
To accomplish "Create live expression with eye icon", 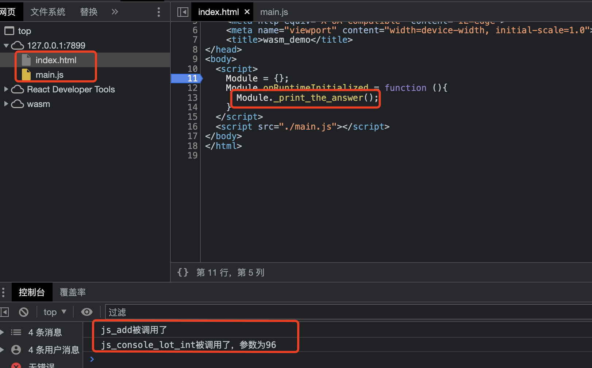I will click(x=87, y=312).
